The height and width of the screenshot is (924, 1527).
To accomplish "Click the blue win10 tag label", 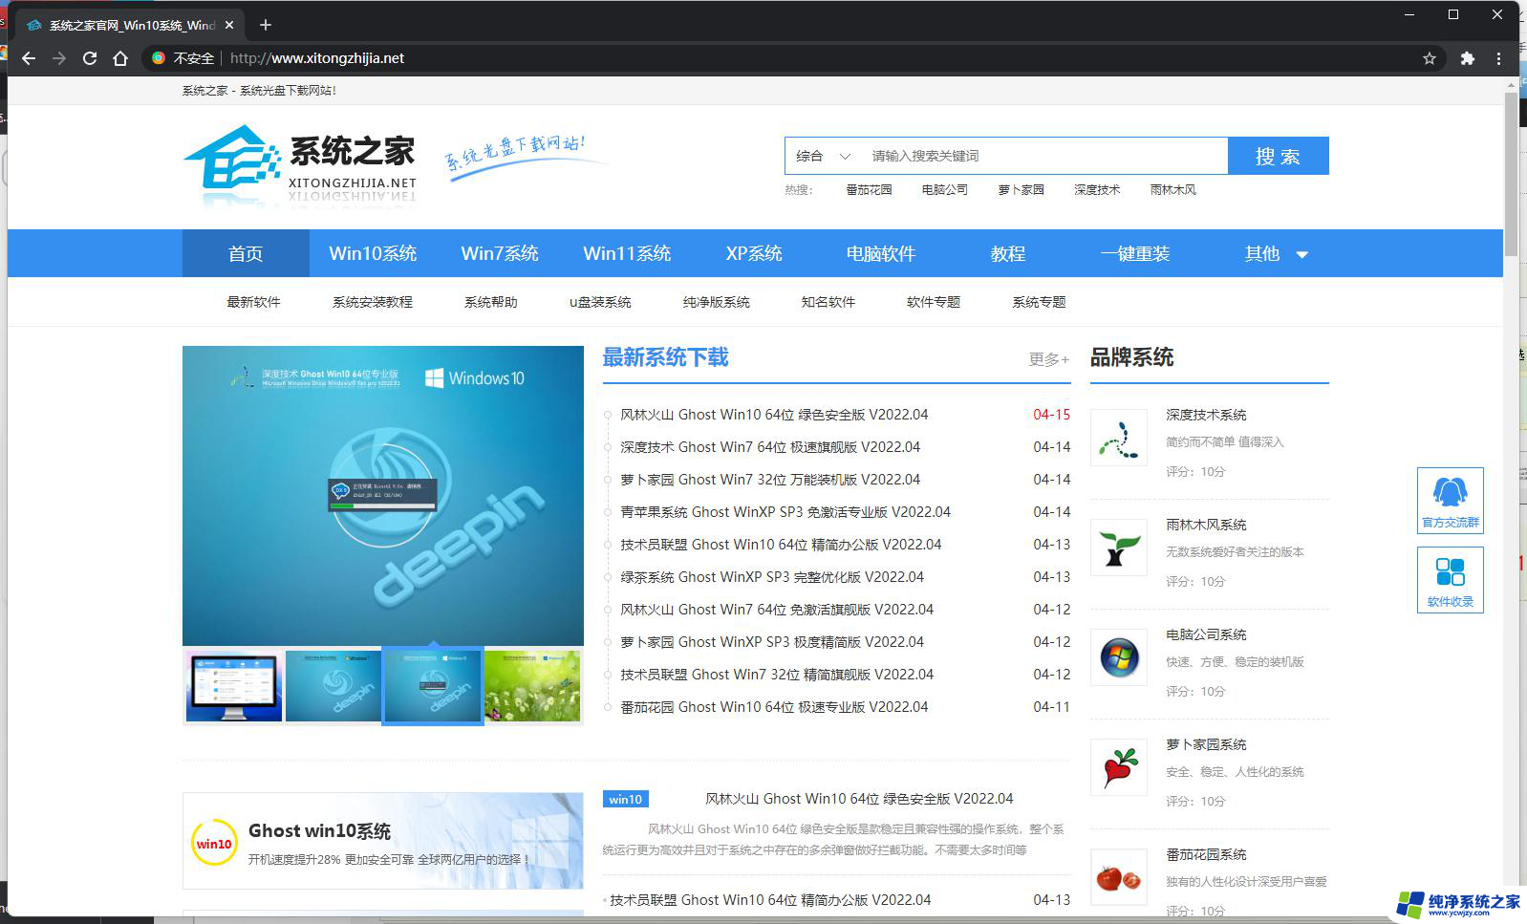I will pyautogui.click(x=626, y=799).
